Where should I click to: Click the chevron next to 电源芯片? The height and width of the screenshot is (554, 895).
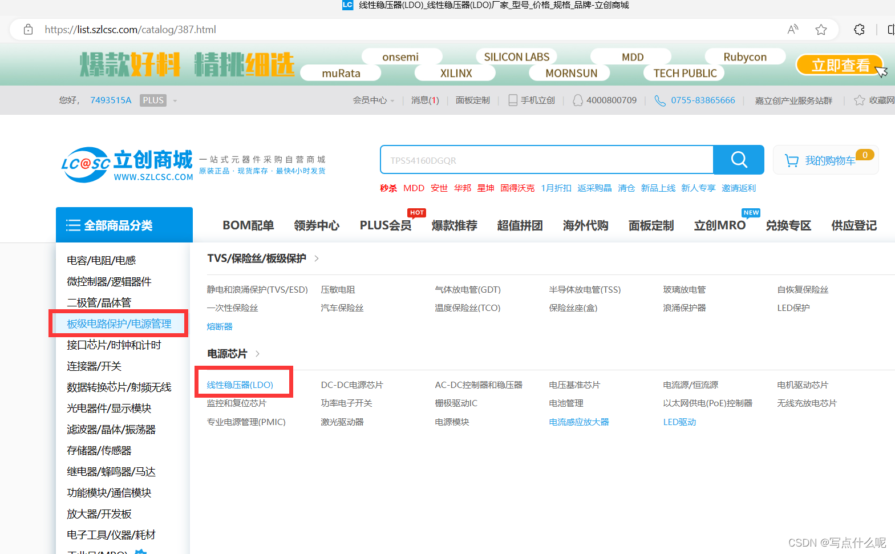[258, 354]
